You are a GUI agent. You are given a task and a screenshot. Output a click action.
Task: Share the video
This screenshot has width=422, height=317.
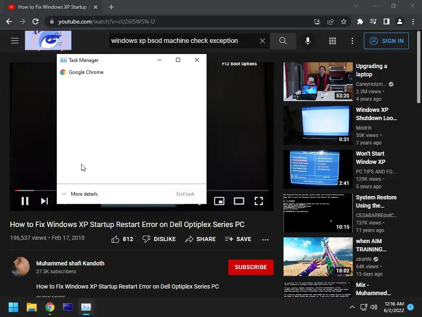(x=201, y=239)
